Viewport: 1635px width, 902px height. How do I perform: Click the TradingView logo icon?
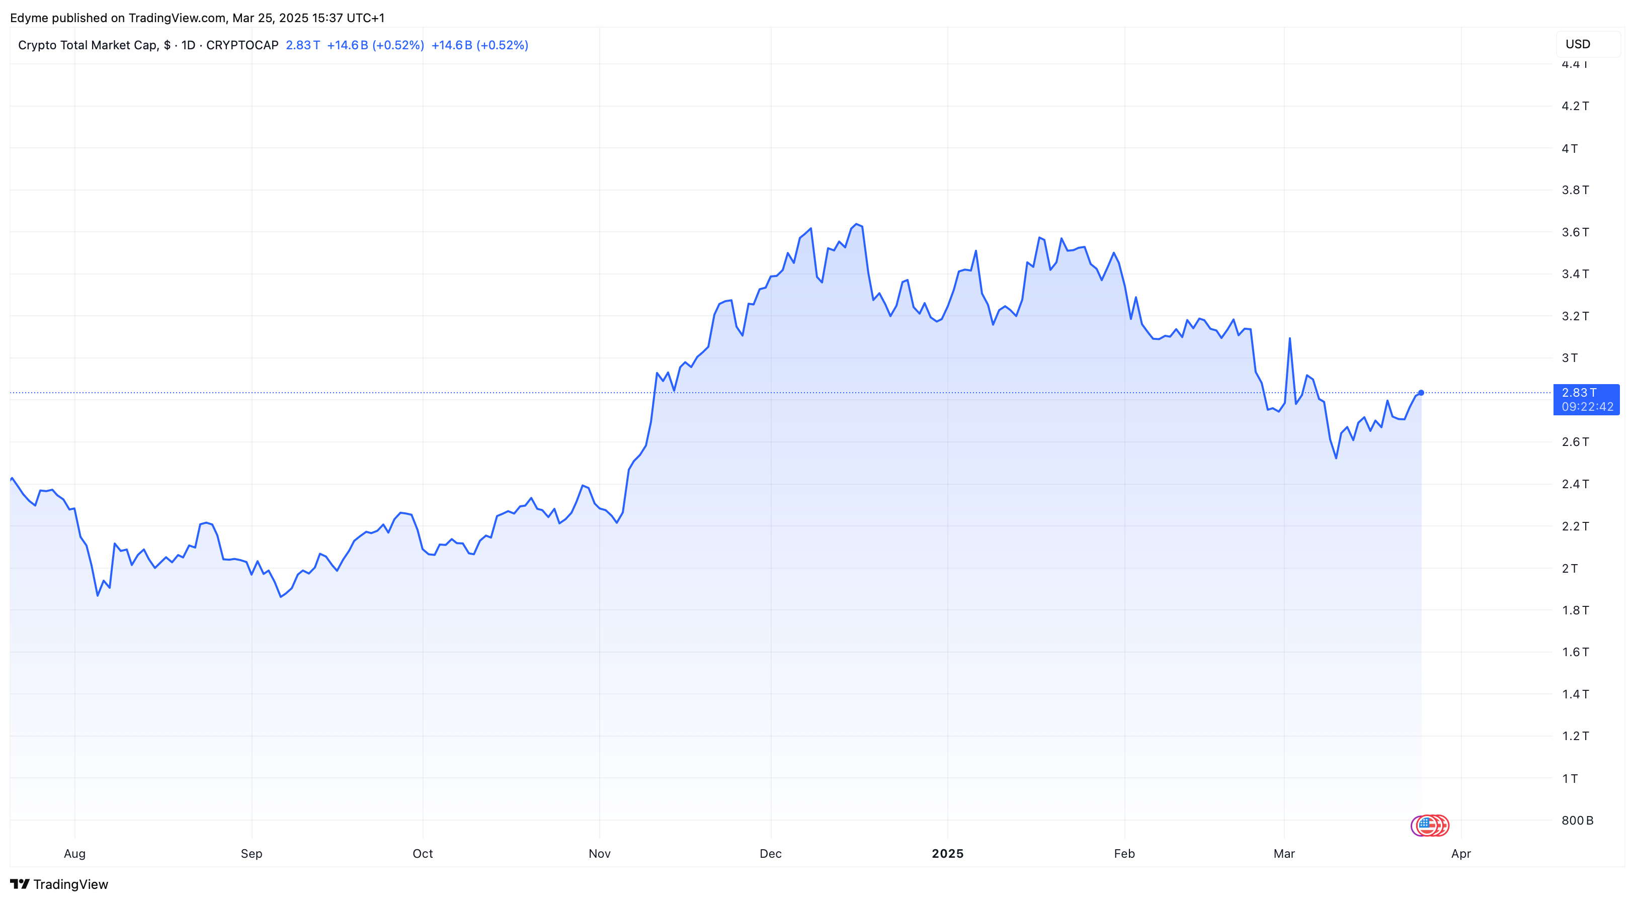[x=20, y=883]
